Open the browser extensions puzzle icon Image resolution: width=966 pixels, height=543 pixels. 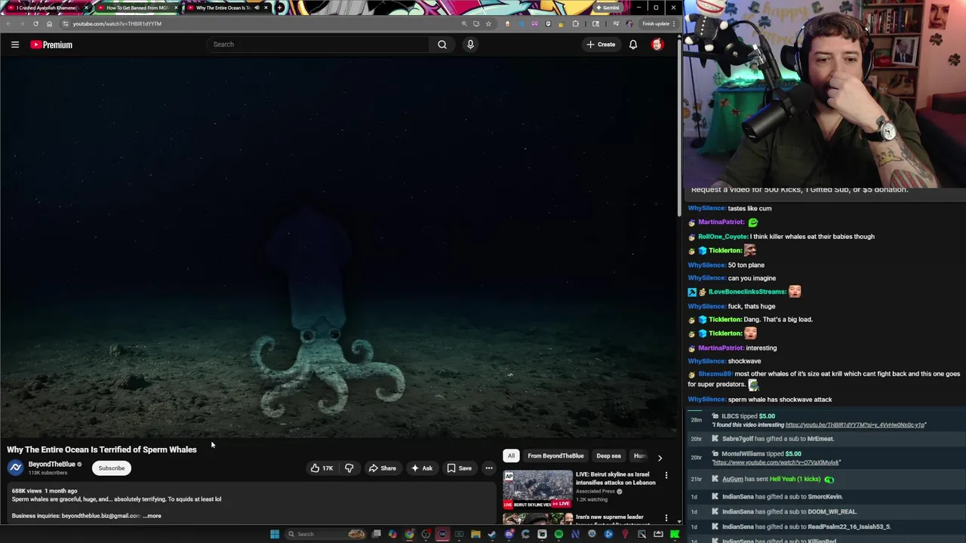576,23
